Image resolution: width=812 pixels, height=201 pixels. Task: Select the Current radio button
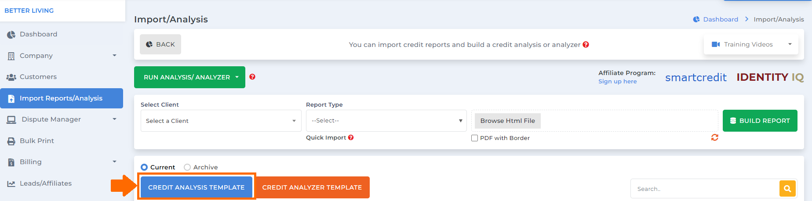(x=144, y=167)
